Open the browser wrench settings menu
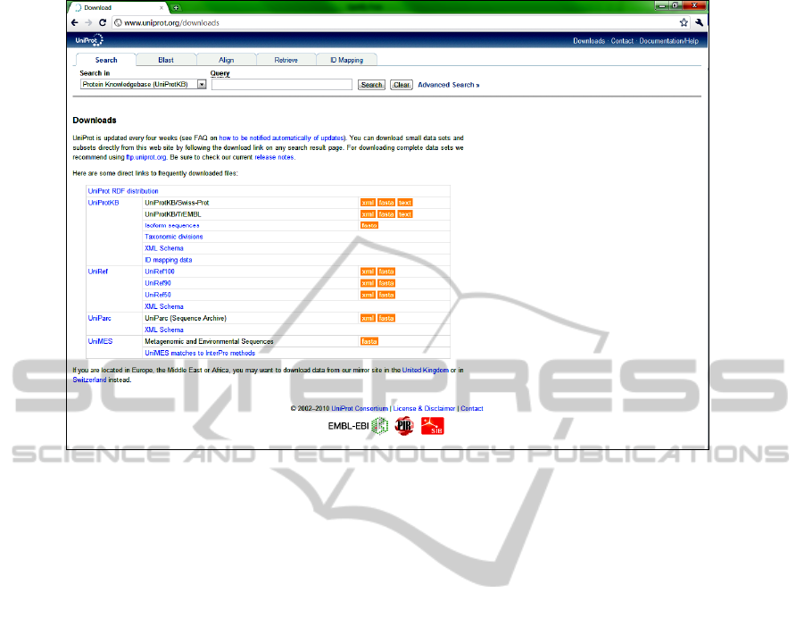The height and width of the screenshot is (618, 804). 699,22
